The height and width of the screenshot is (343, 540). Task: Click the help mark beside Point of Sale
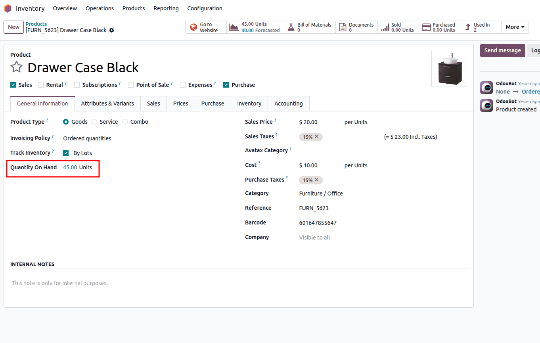coord(171,83)
